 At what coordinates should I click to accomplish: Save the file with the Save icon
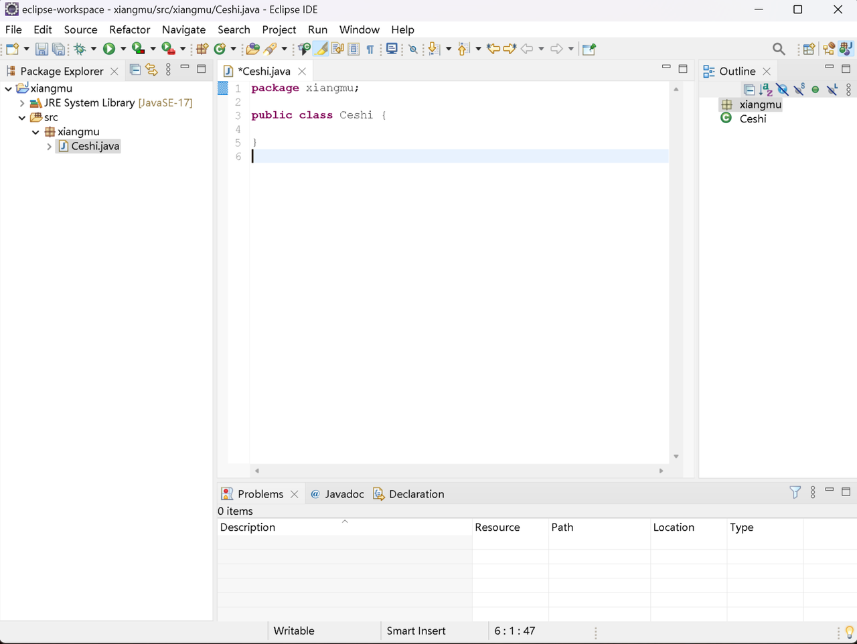pyautogui.click(x=42, y=49)
